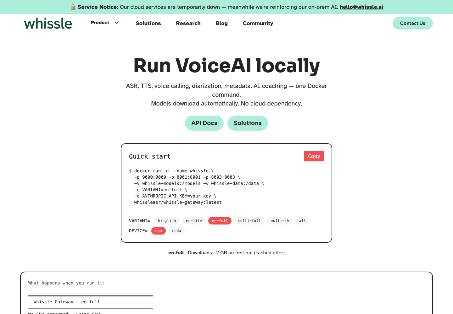Viewport: 453px width, 314px height.
Task: Click the '-e VARIANT=en-full' line
Action: [x=161, y=190]
